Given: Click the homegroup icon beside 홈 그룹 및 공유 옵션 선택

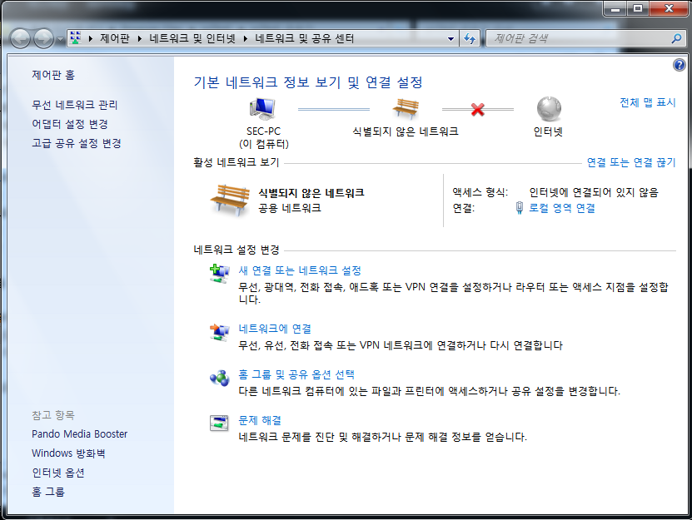Looking at the screenshot, I should [219, 378].
